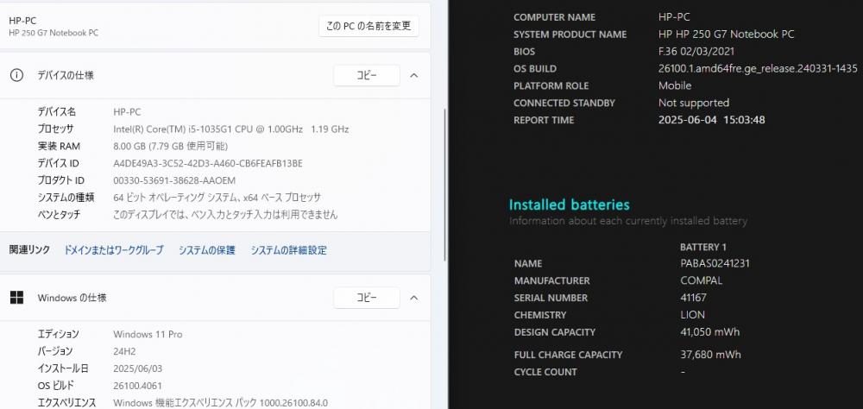The image size is (863, 409).
Task: Open the System protection link
Action: 207,250
